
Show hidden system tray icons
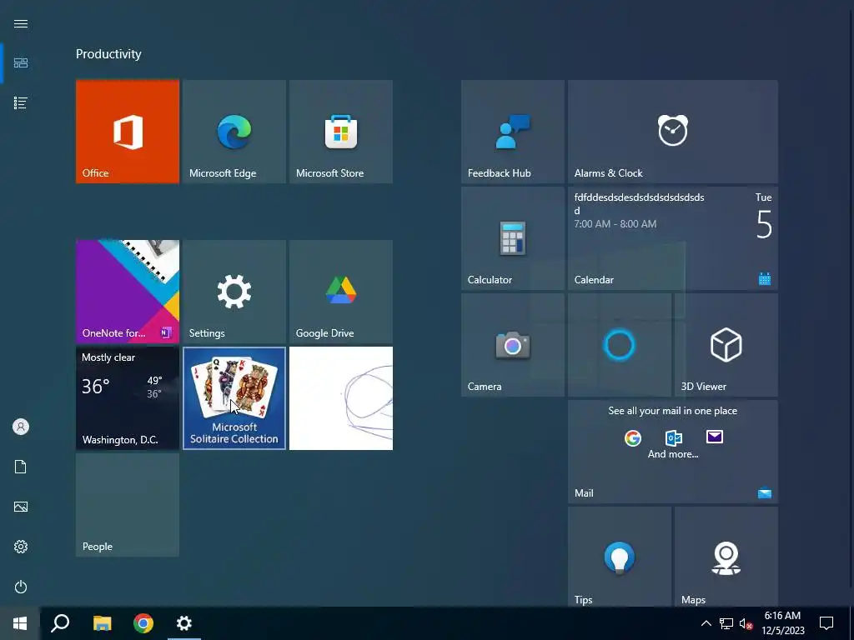point(706,623)
